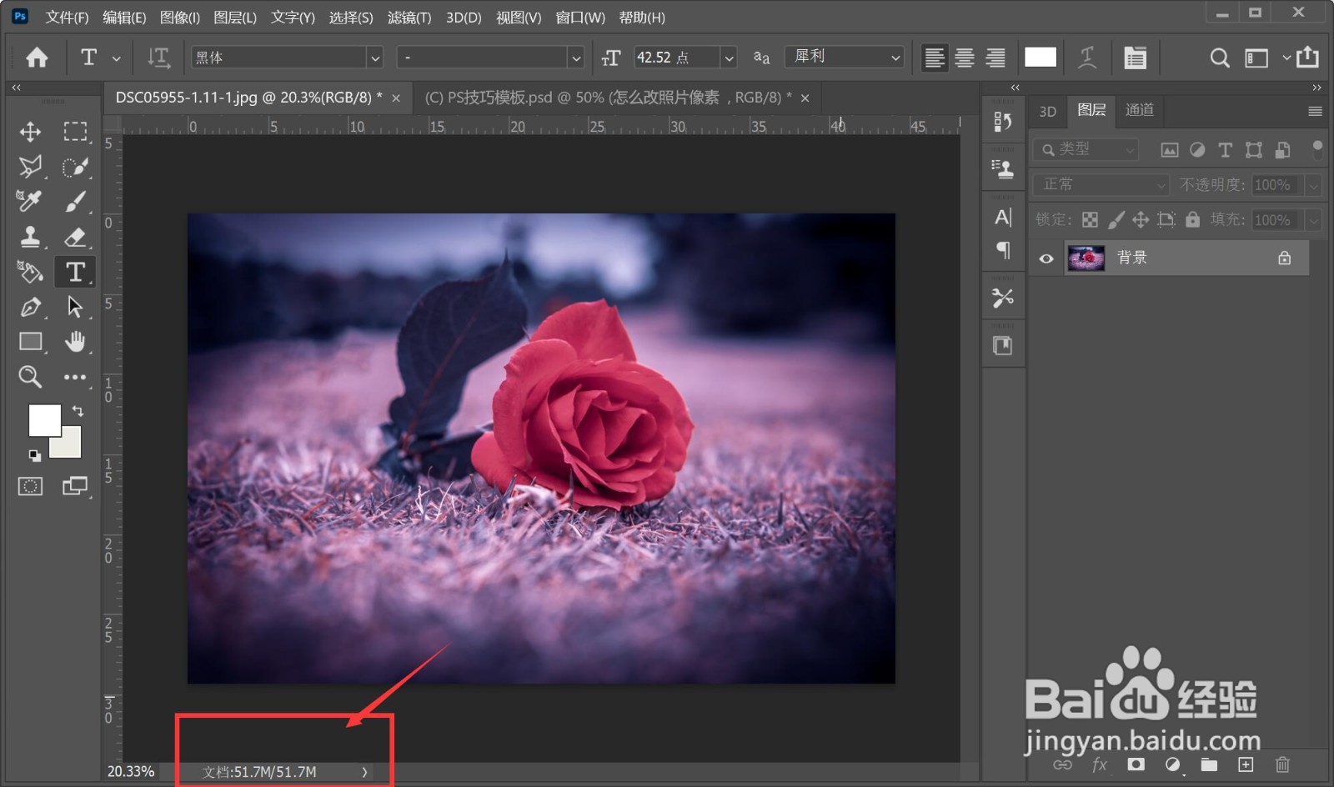Open the opacity 100% dropdown arrow

point(1314,185)
